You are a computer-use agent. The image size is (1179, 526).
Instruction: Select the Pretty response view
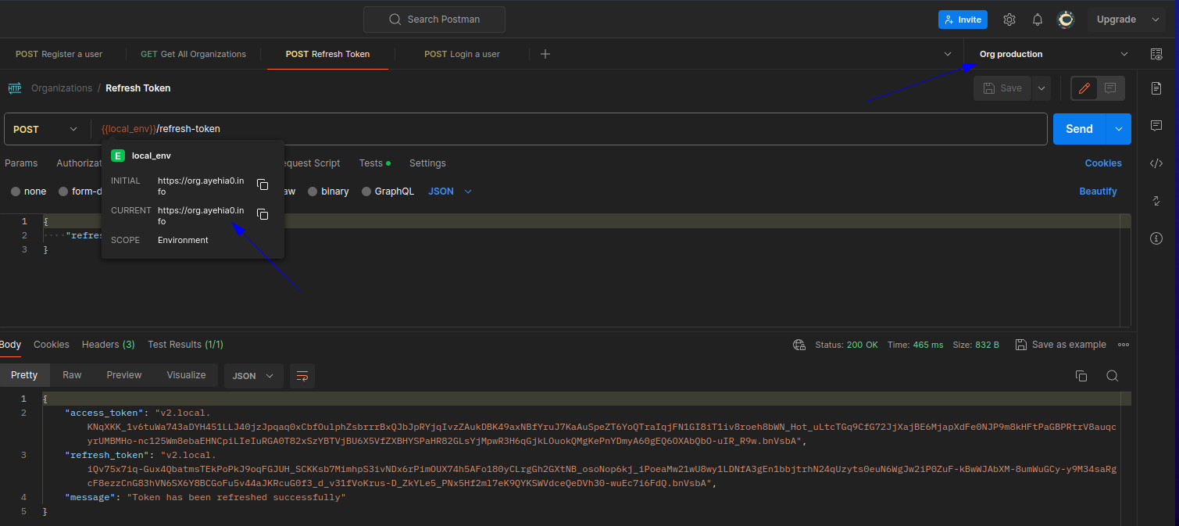click(x=24, y=375)
